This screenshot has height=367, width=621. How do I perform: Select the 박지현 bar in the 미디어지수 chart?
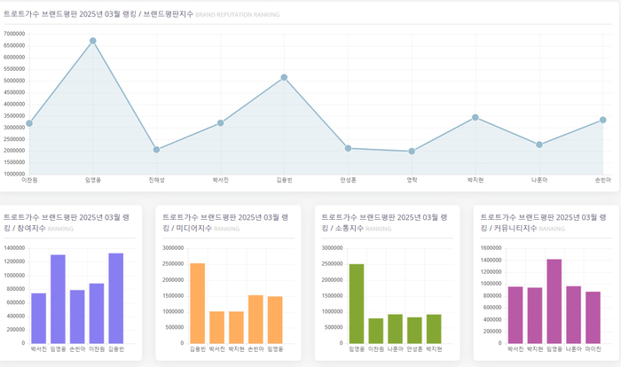click(x=237, y=327)
